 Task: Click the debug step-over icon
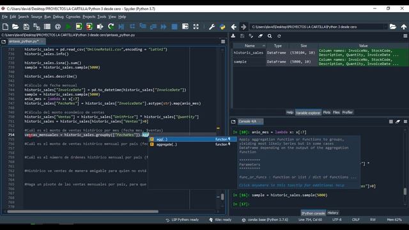tap(132, 26)
